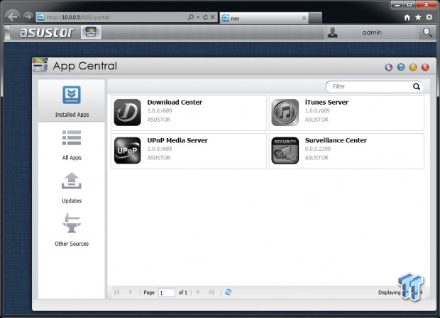Reload the page in address bar
440x318 pixels.
[205, 17]
